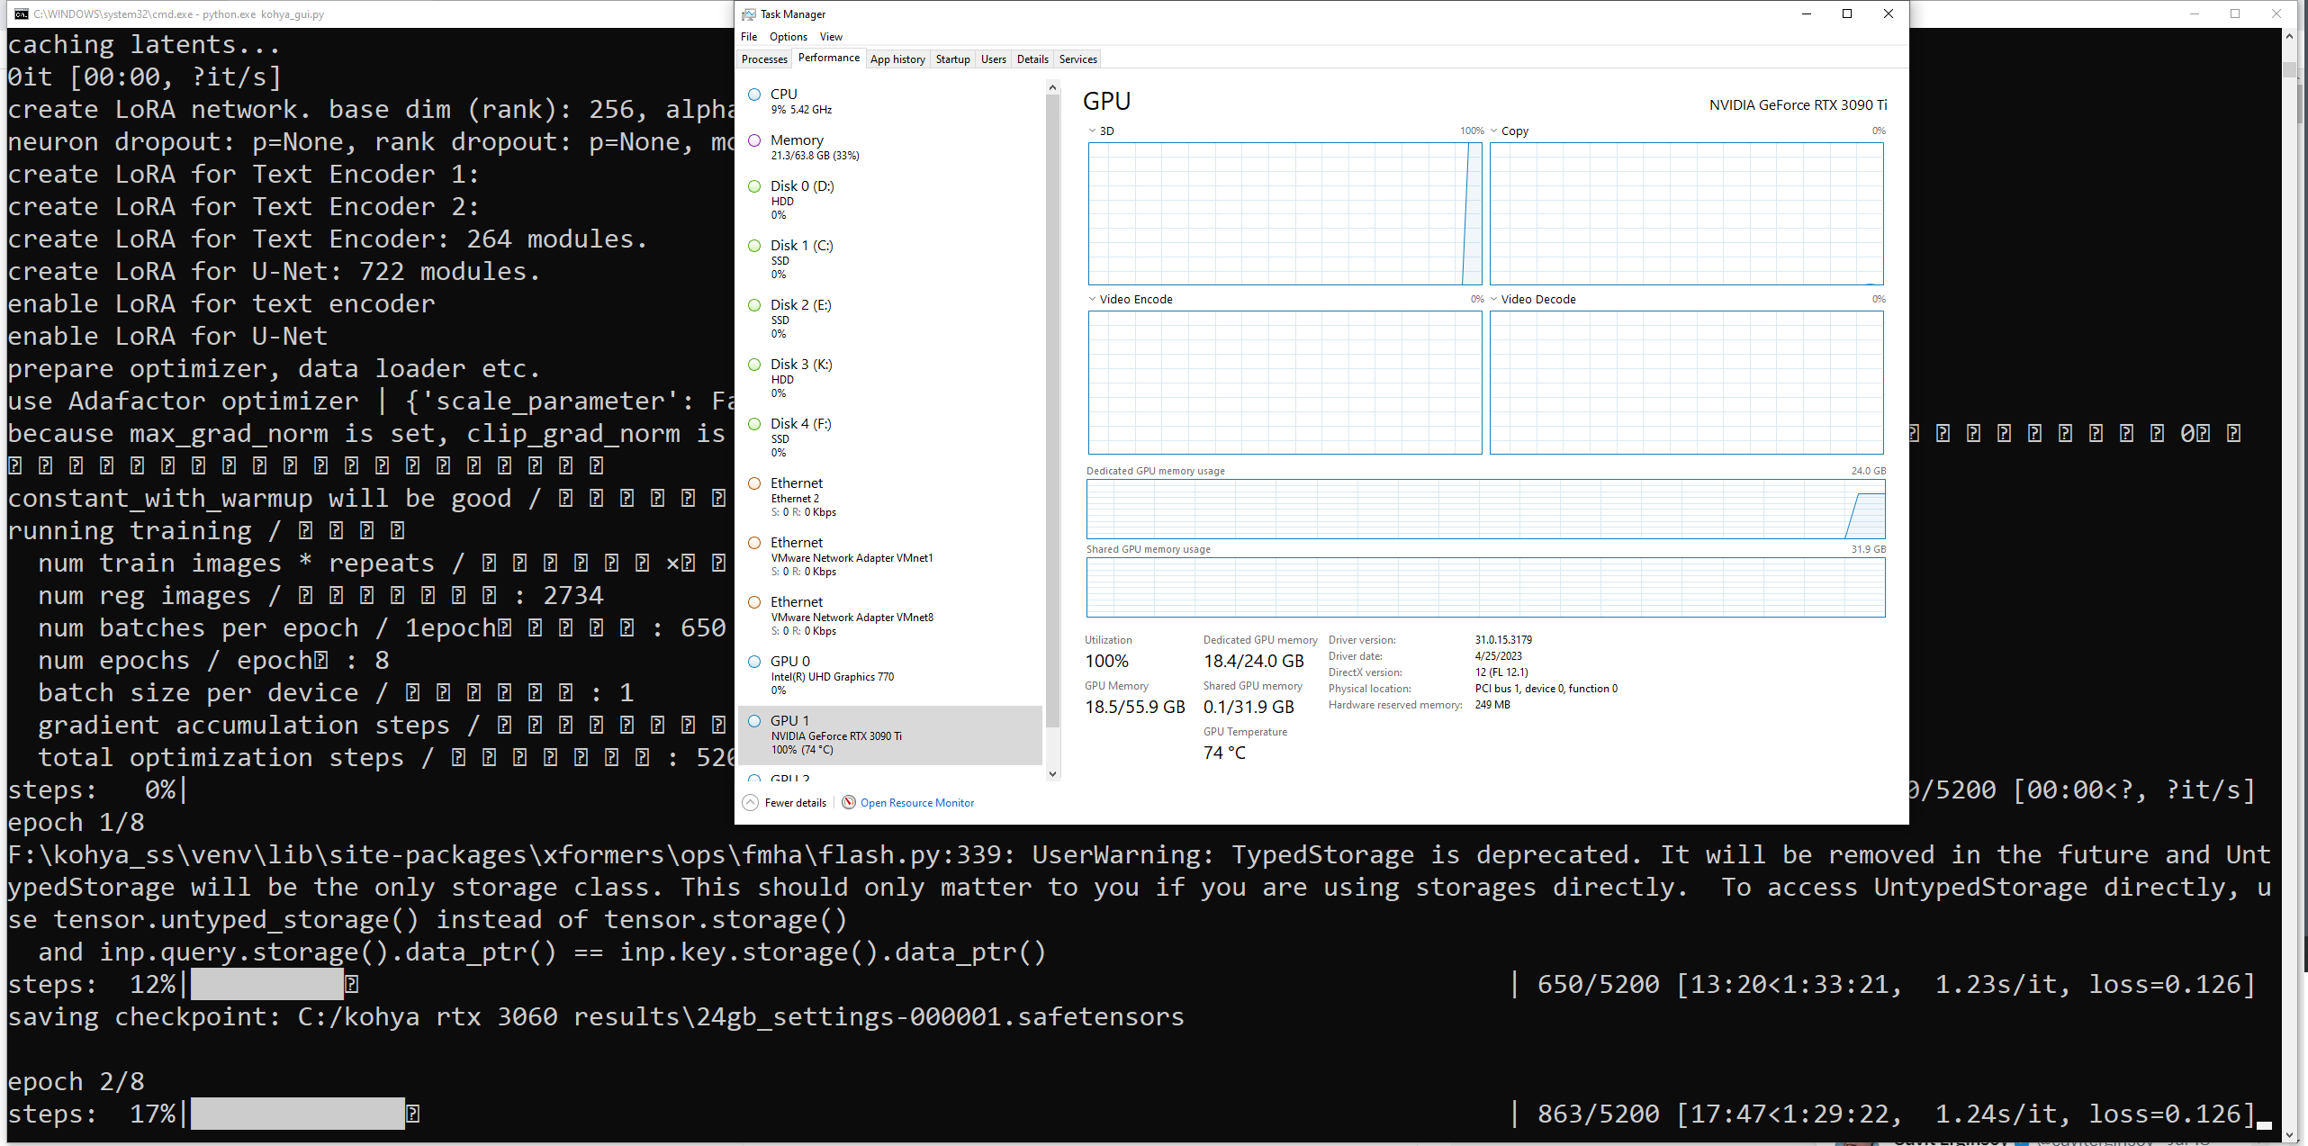2308x1146 pixels.
Task: Select Disk 2 (E:) SSD entry
Action: point(890,318)
